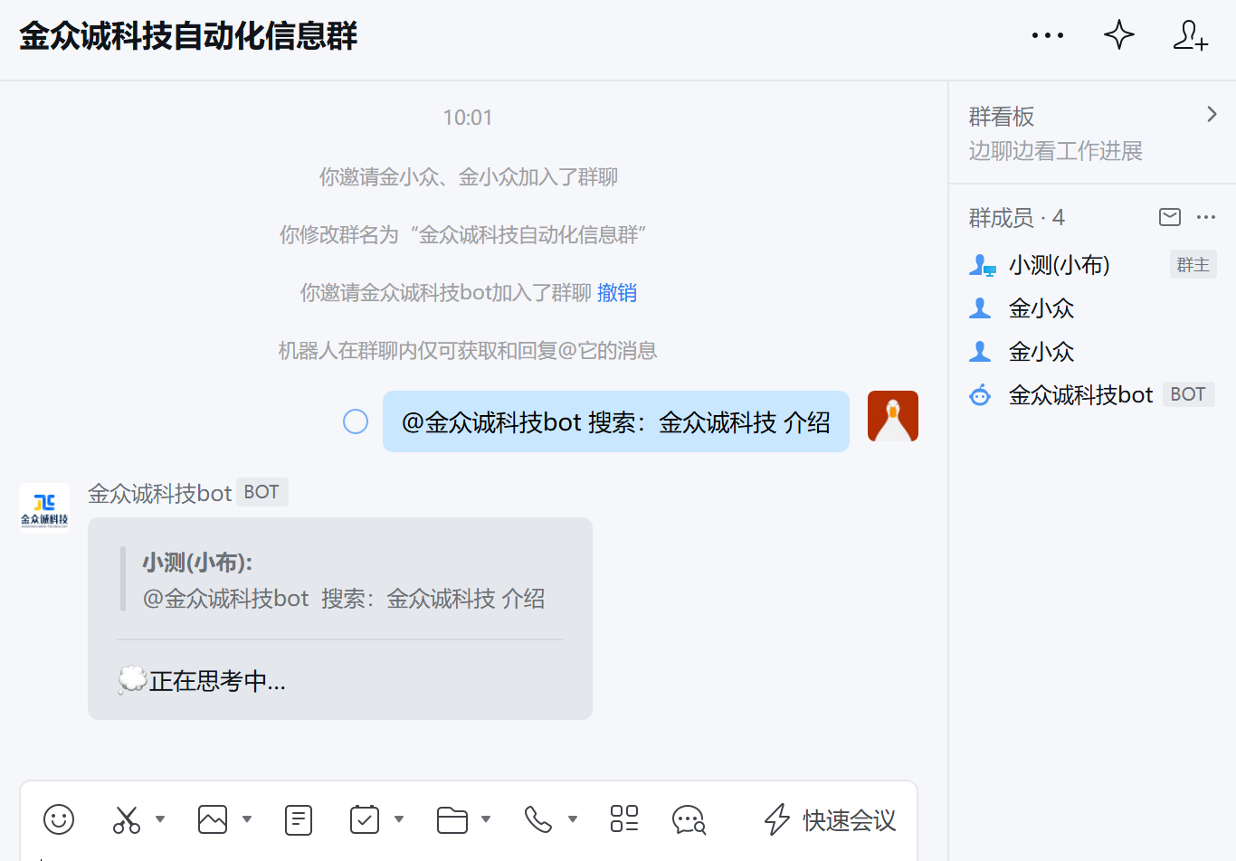Viewport: 1236px width, 861px height.
Task: Start a 快速会议 quick meeting
Action: point(830,819)
